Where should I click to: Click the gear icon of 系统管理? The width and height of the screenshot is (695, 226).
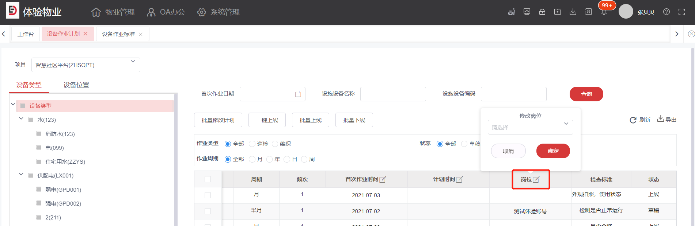coord(201,12)
